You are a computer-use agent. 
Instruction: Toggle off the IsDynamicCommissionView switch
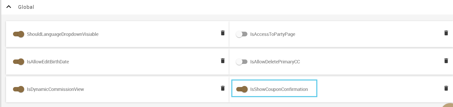point(18,89)
